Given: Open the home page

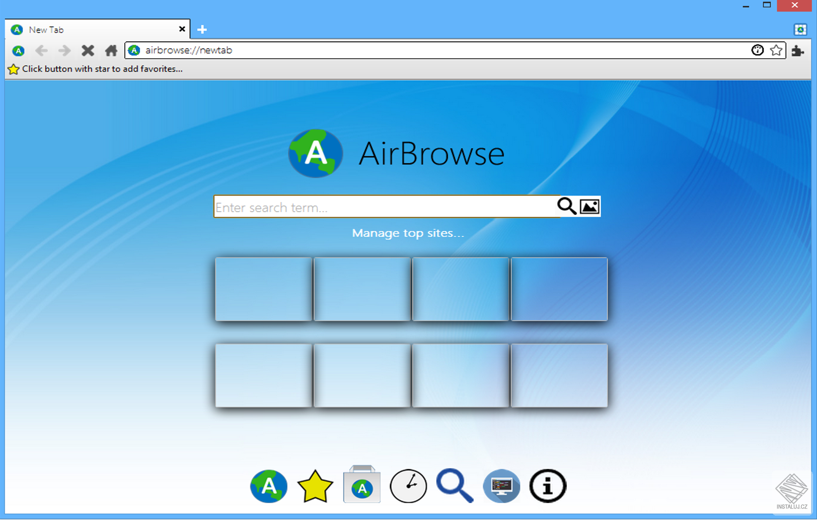Looking at the screenshot, I should click(x=111, y=50).
